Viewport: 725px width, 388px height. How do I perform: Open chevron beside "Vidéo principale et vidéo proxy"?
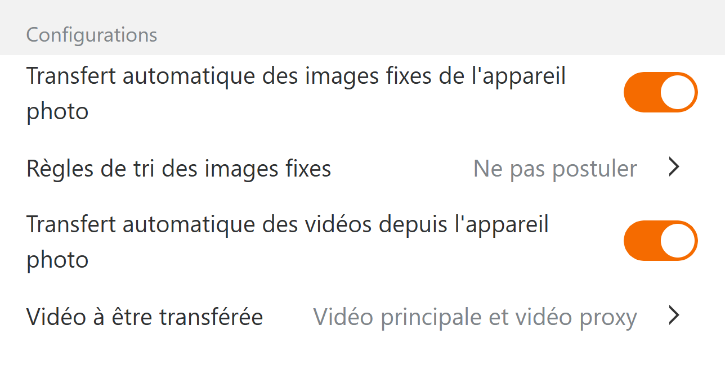tap(674, 317)
